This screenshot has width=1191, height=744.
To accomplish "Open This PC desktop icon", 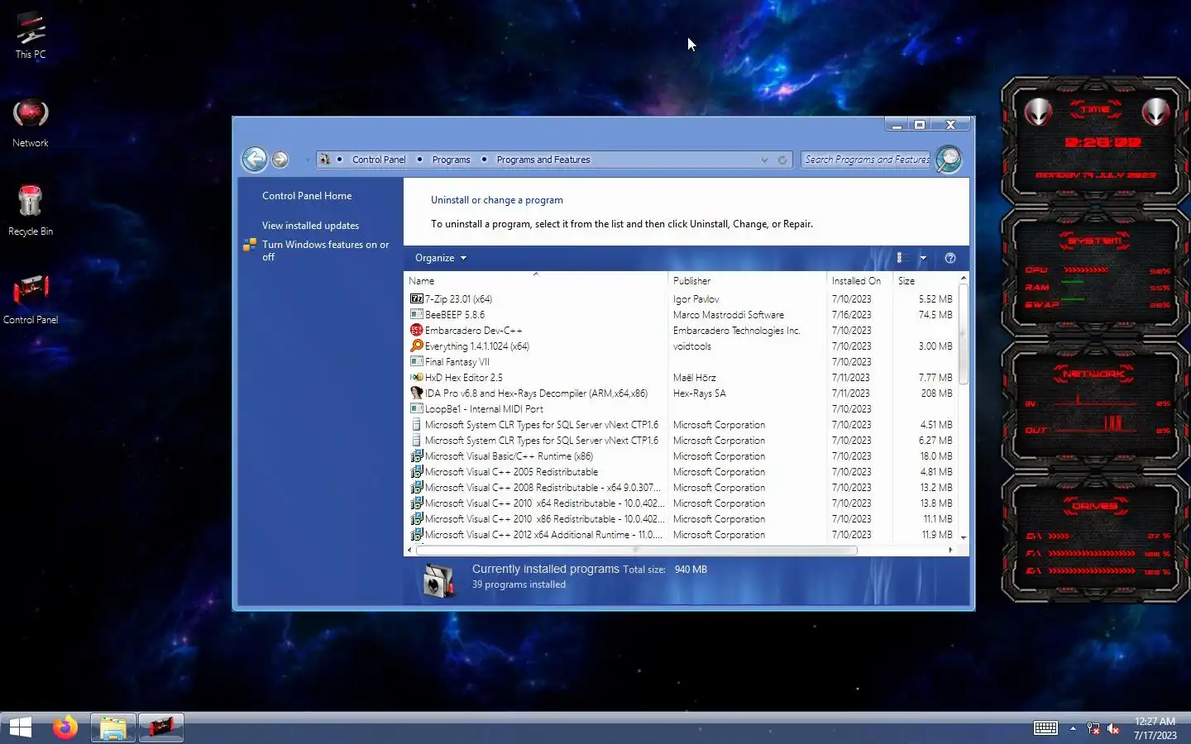I will pyautogui.click(x=31, y=35).
